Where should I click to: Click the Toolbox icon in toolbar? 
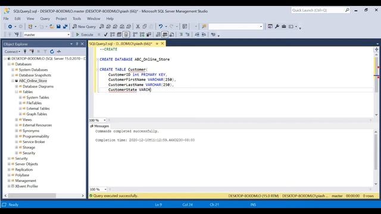(284, 26)
